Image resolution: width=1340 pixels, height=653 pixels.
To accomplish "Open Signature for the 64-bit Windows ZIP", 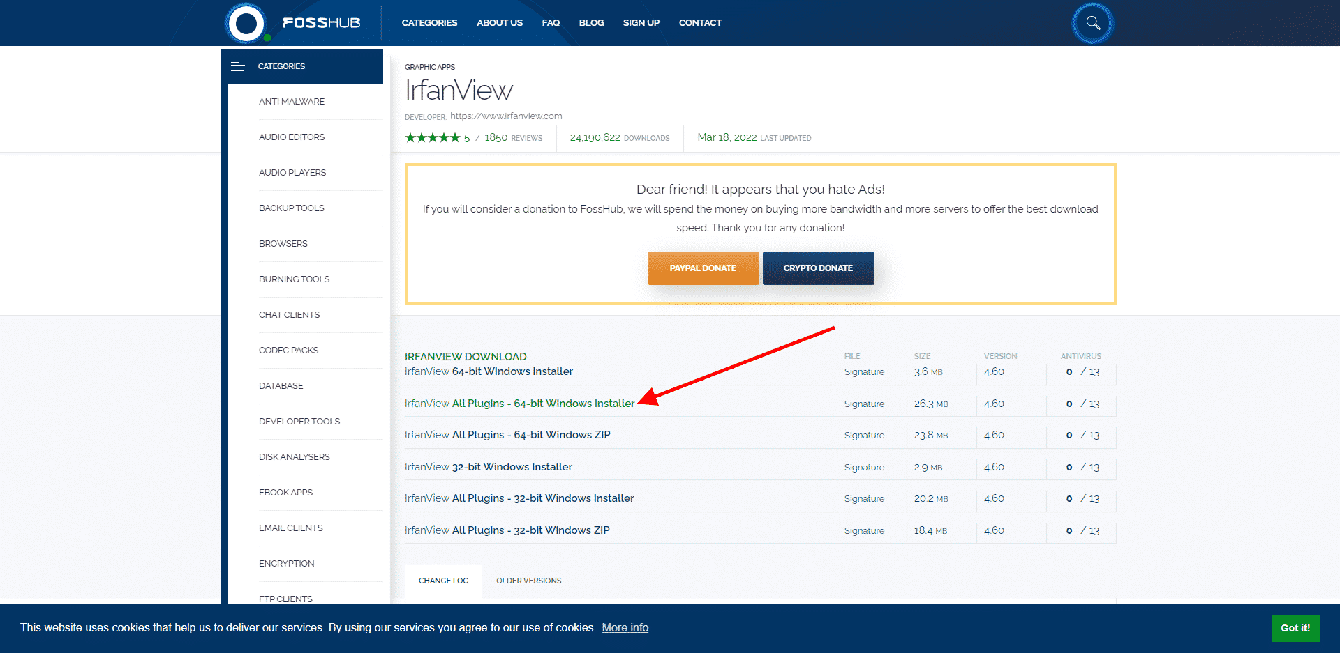I will pos(864,436).
